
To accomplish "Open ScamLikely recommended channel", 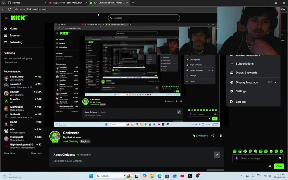I will click(22, 78).
